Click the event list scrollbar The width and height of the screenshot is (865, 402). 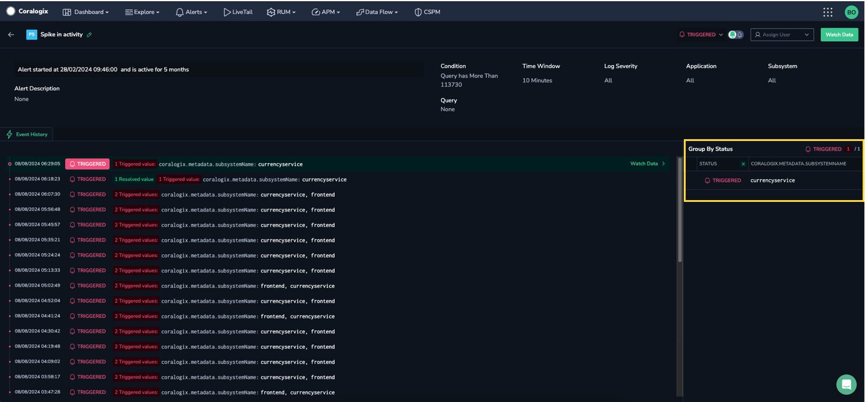tap(680, 210)
